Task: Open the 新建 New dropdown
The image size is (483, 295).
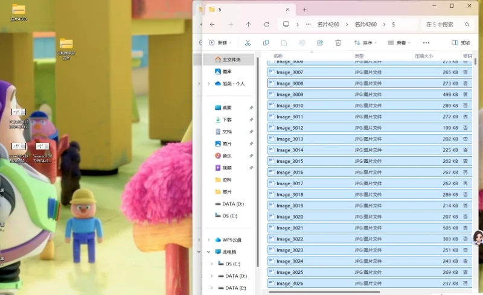Action: tap(220, 43)
